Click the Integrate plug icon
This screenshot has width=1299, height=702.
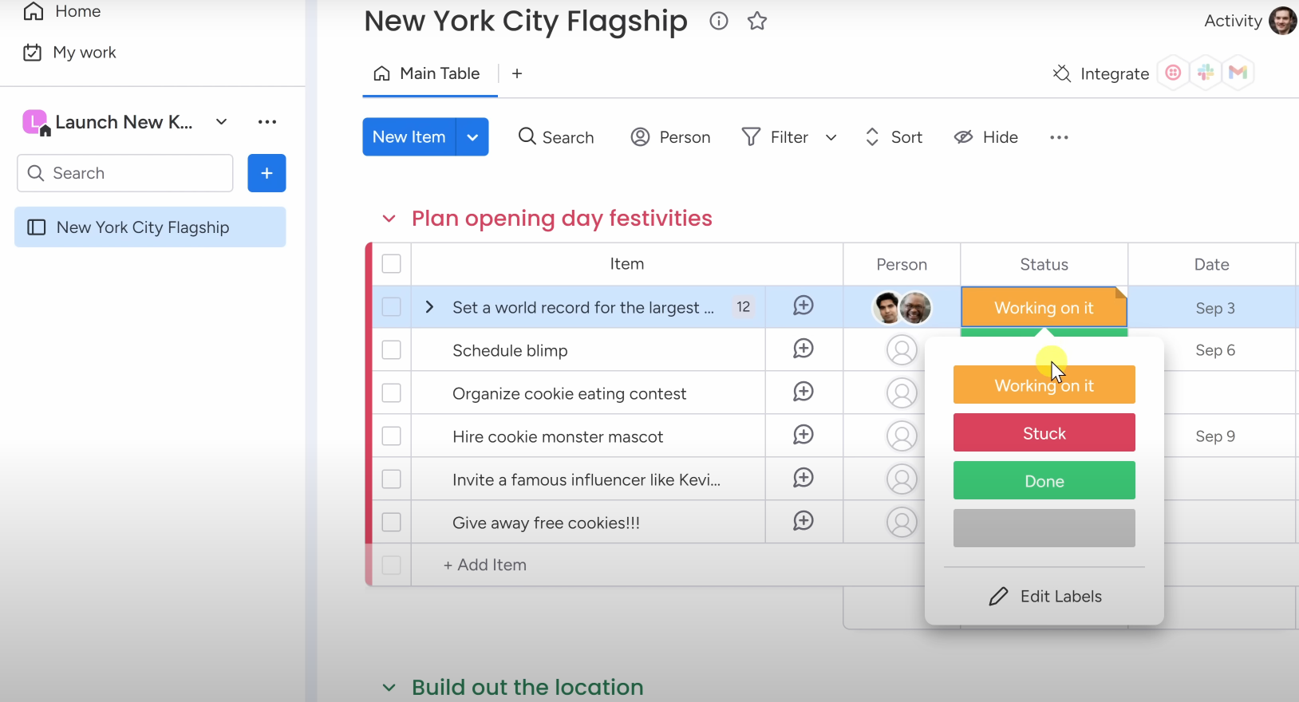coord(1062,73)
